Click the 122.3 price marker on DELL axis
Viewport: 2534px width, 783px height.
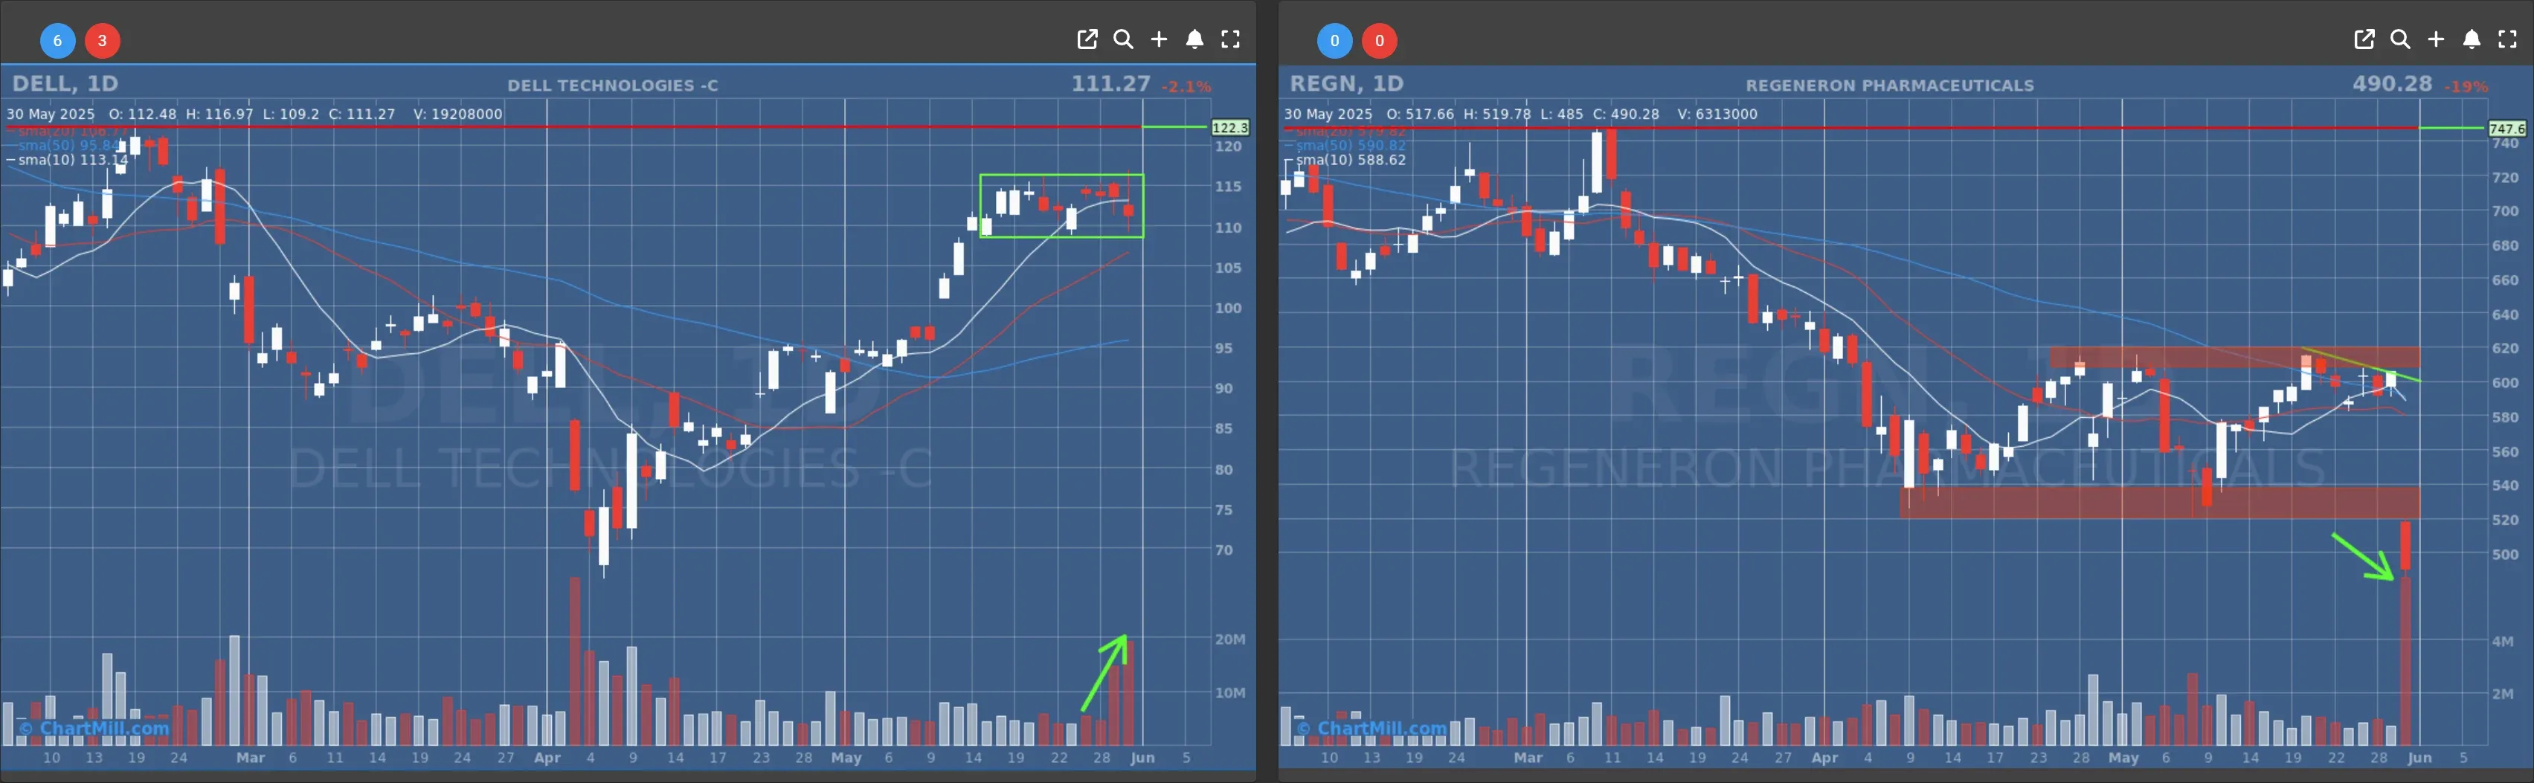(1229, 128)
